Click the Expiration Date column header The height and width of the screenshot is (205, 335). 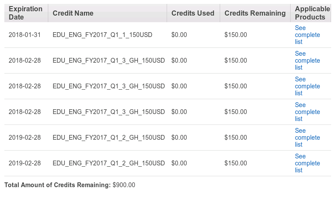pyautogui.click(x=26, y=13)
